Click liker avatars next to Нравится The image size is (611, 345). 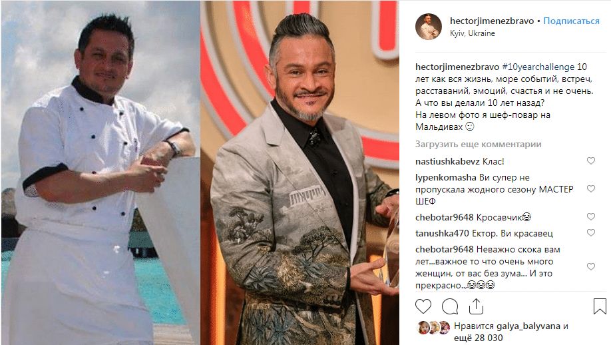pyautogui.click(x=433, y=328)
